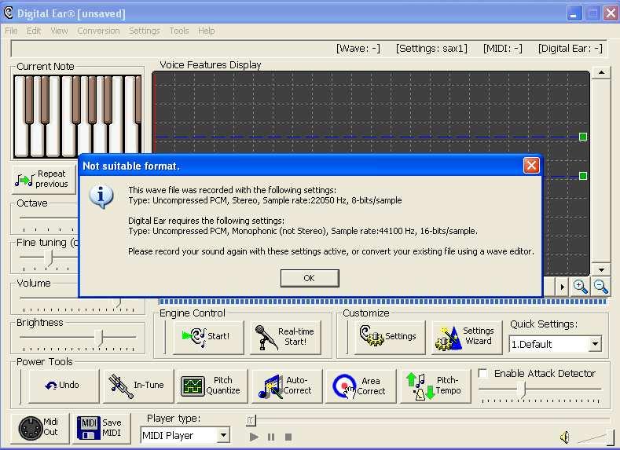Click the [Wave: -] status text

pyautogui.click(x=358, y=49)
